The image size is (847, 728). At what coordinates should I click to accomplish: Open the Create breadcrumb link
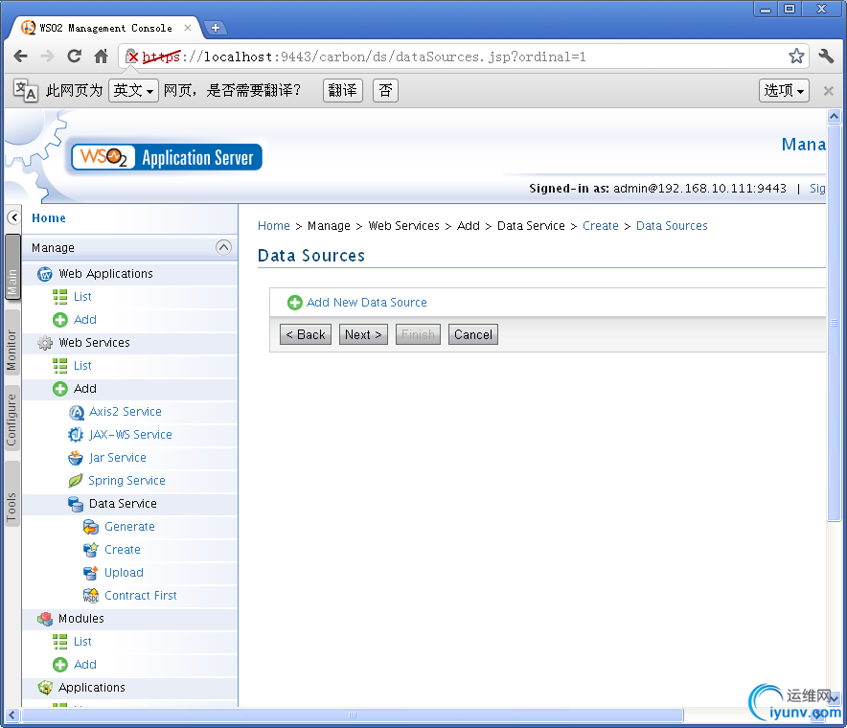click(601, 226)
